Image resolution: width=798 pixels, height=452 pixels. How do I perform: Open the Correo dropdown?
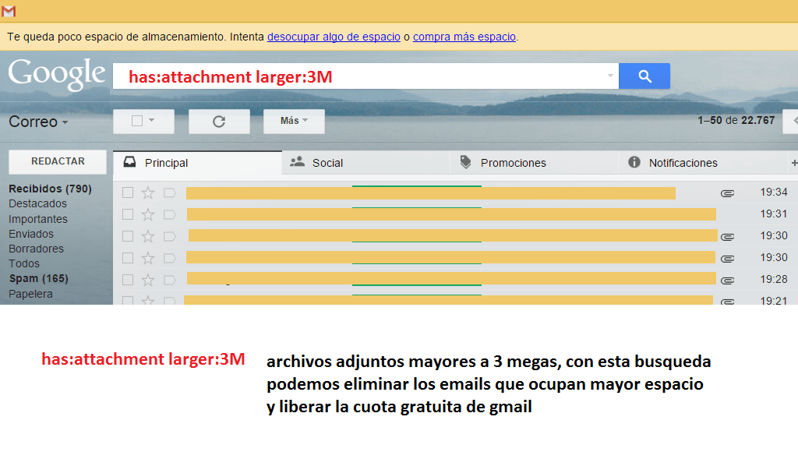(38, 122)
